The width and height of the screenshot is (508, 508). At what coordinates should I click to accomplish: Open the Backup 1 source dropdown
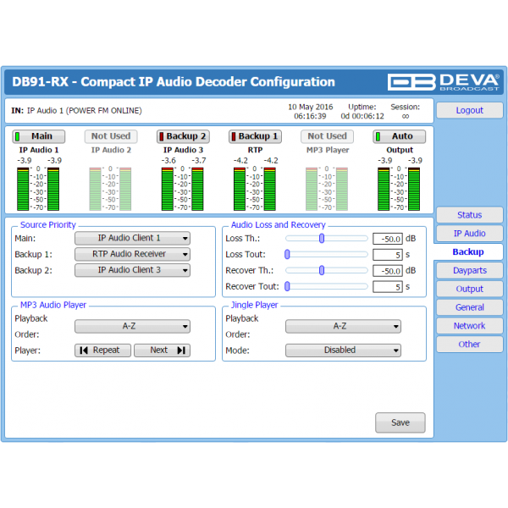click(x=132, y=254)
